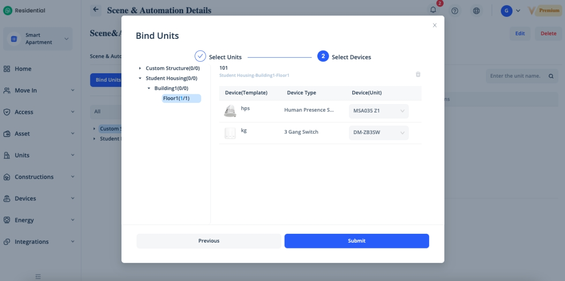
Task: Click the sidebar collapse icon at bottom
Action: click(x=38, y=277)
